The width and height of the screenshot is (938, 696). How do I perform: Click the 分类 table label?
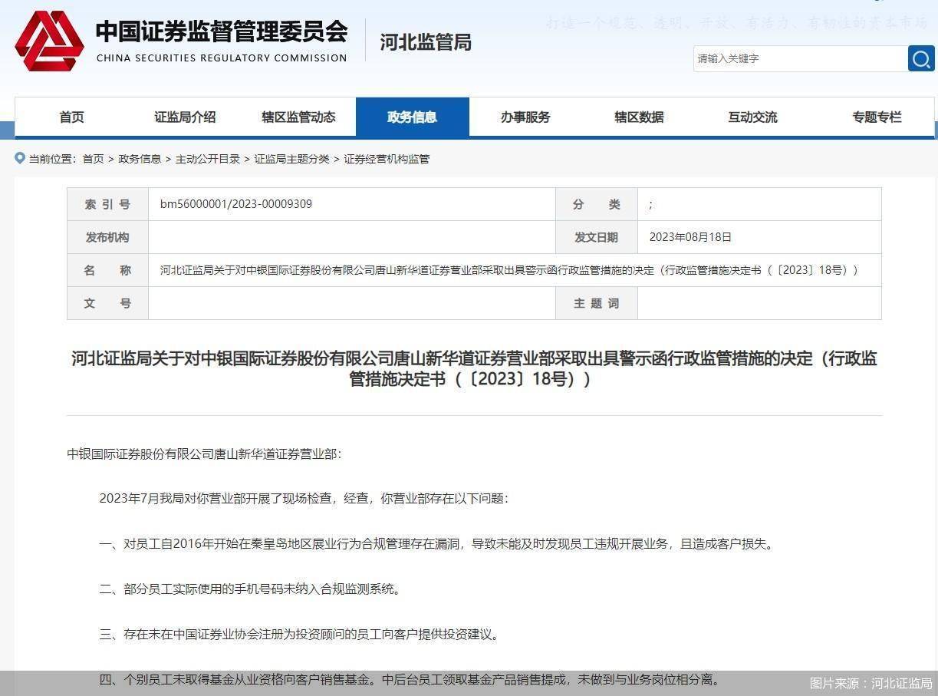(596, 204)
